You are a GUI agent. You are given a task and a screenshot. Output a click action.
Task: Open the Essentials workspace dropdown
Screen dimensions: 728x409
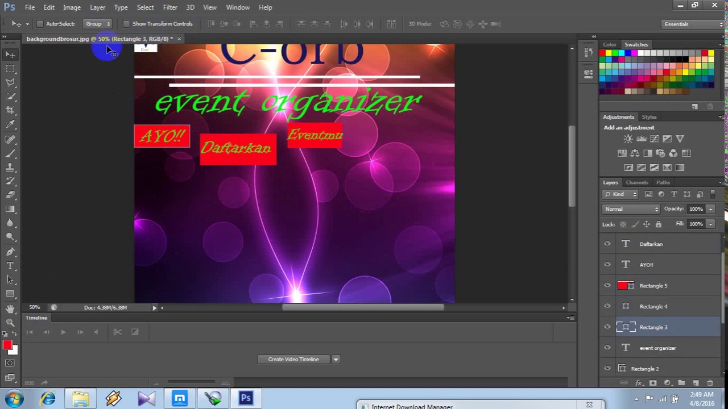[x=693, y=24]
